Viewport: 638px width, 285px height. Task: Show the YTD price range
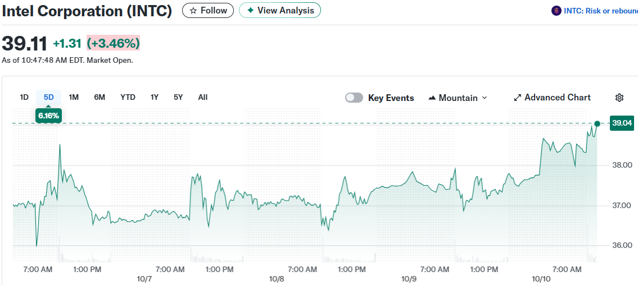pos(128,97)
